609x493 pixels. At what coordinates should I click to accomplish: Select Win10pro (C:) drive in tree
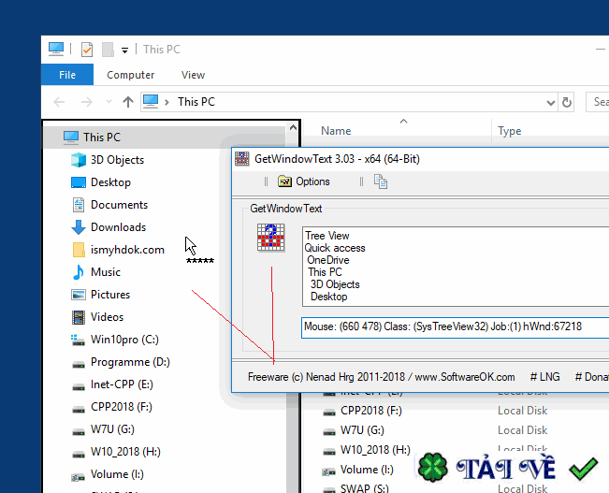click(124, 340)
